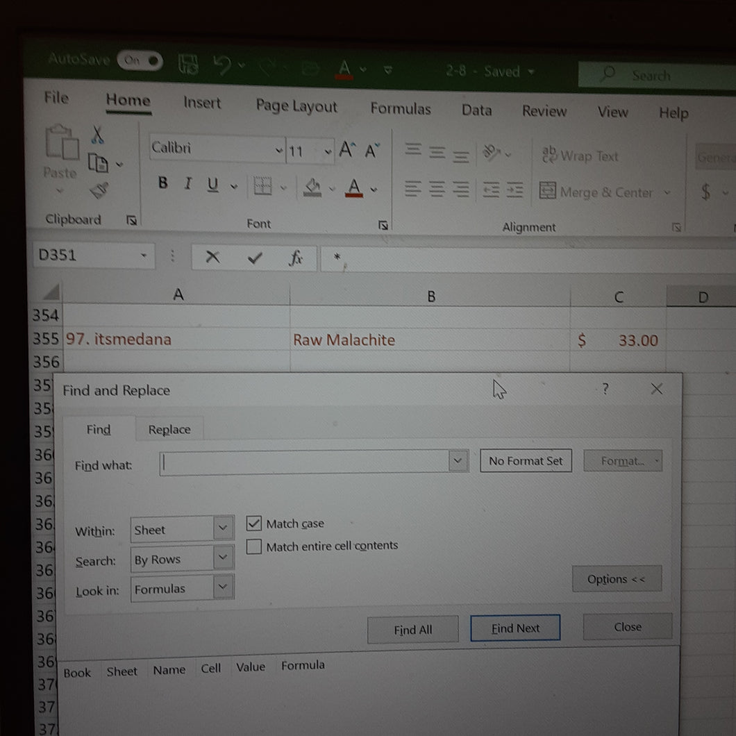The image size is (736, 736).
Task: Open Font Color dropdown arrow in ribbon
Action: click(374, 190)
